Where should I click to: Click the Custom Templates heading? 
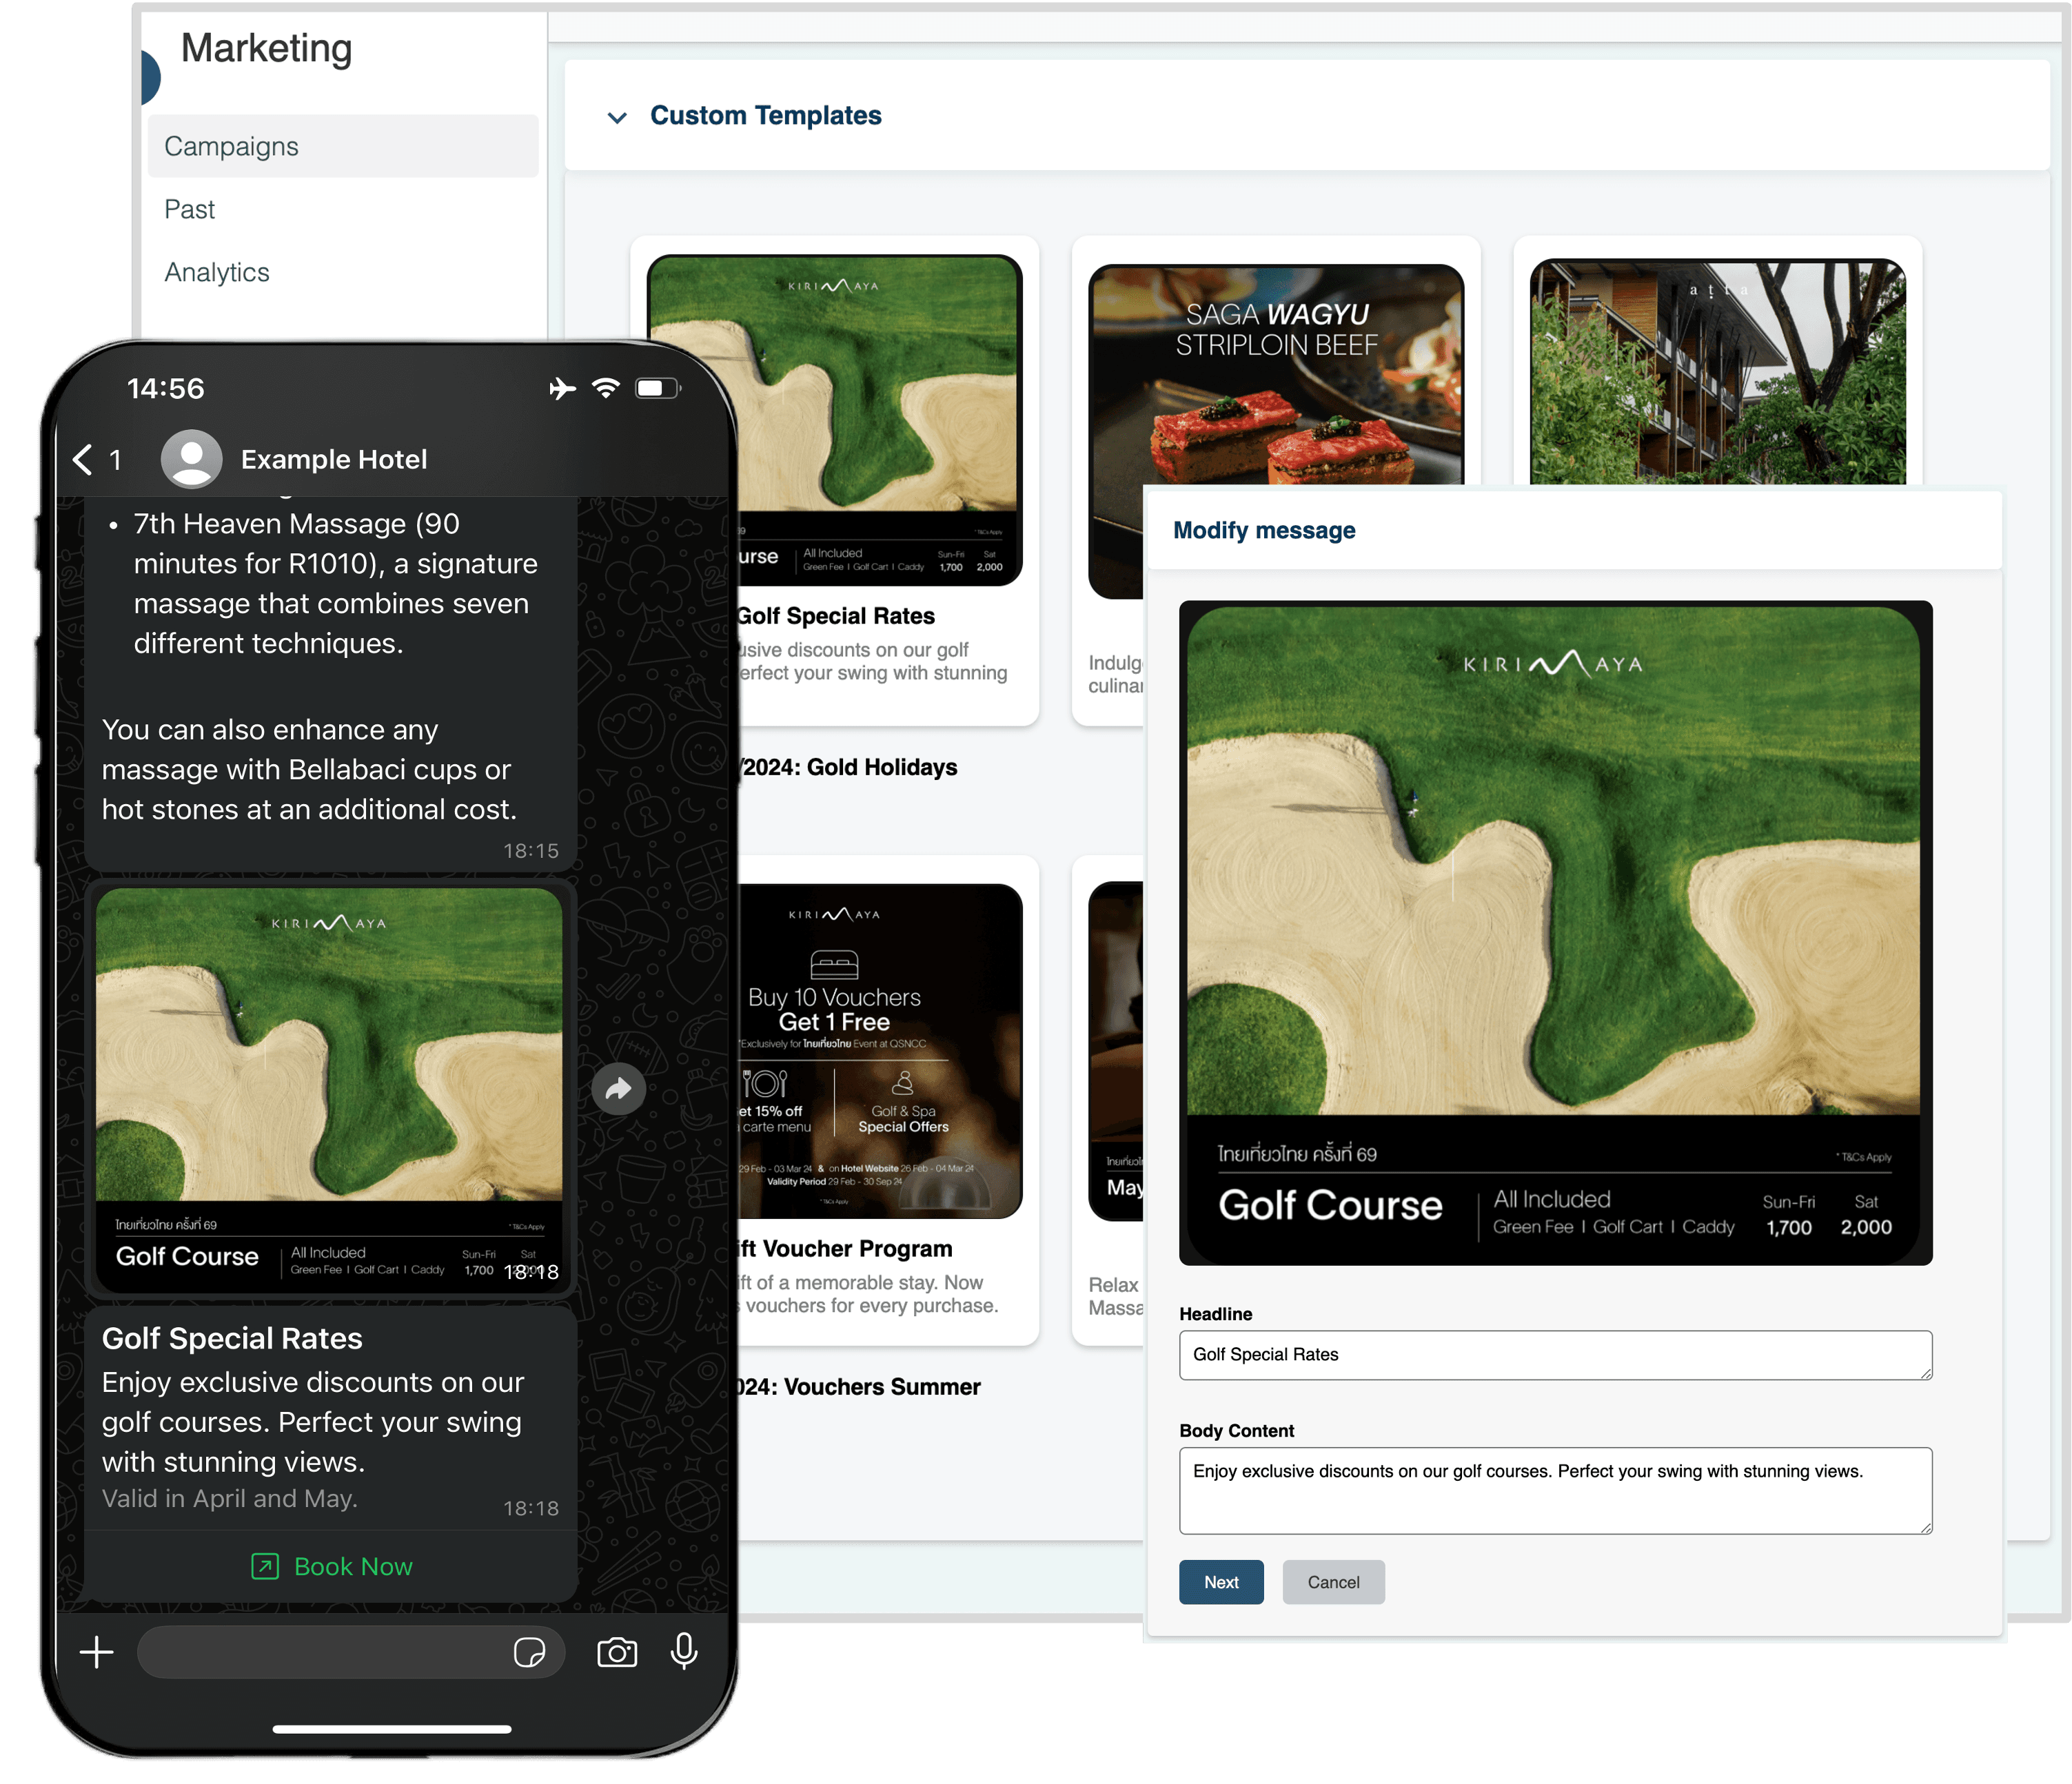coord(765,116)
